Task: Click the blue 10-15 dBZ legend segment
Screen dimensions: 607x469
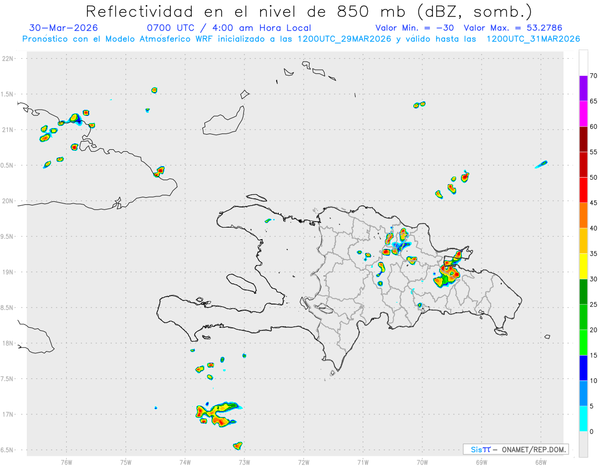Action: [583, 368]
